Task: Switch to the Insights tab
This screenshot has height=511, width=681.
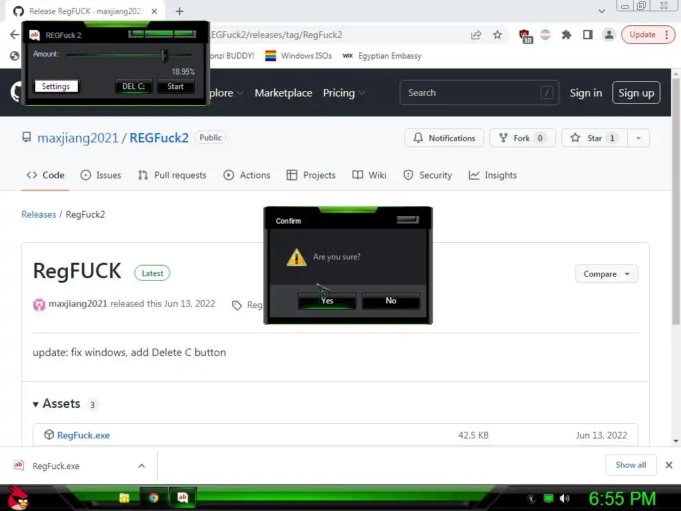Action: click(x=493, y=175)
